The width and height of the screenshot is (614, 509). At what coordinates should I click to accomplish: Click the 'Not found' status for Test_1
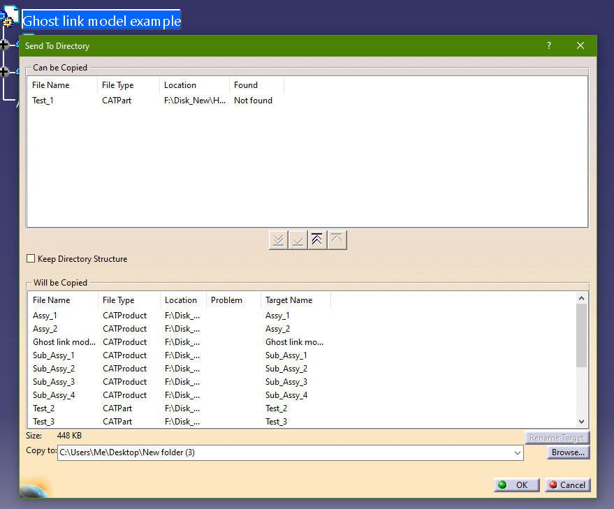pos(253,101)
